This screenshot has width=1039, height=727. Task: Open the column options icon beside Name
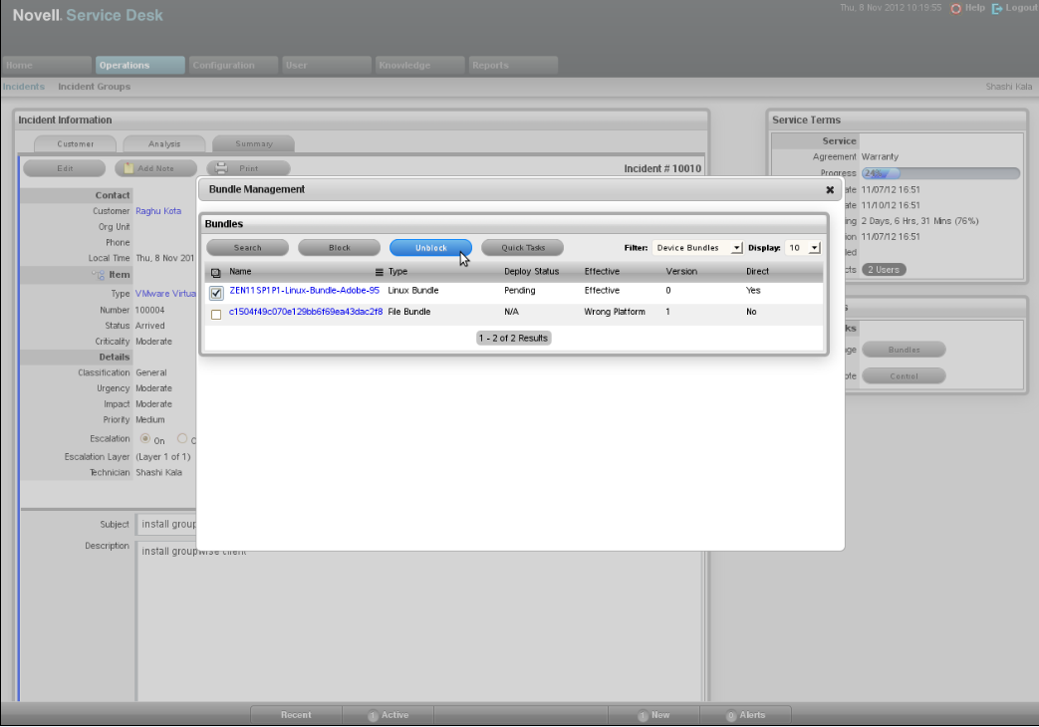[x=379, y=272]
